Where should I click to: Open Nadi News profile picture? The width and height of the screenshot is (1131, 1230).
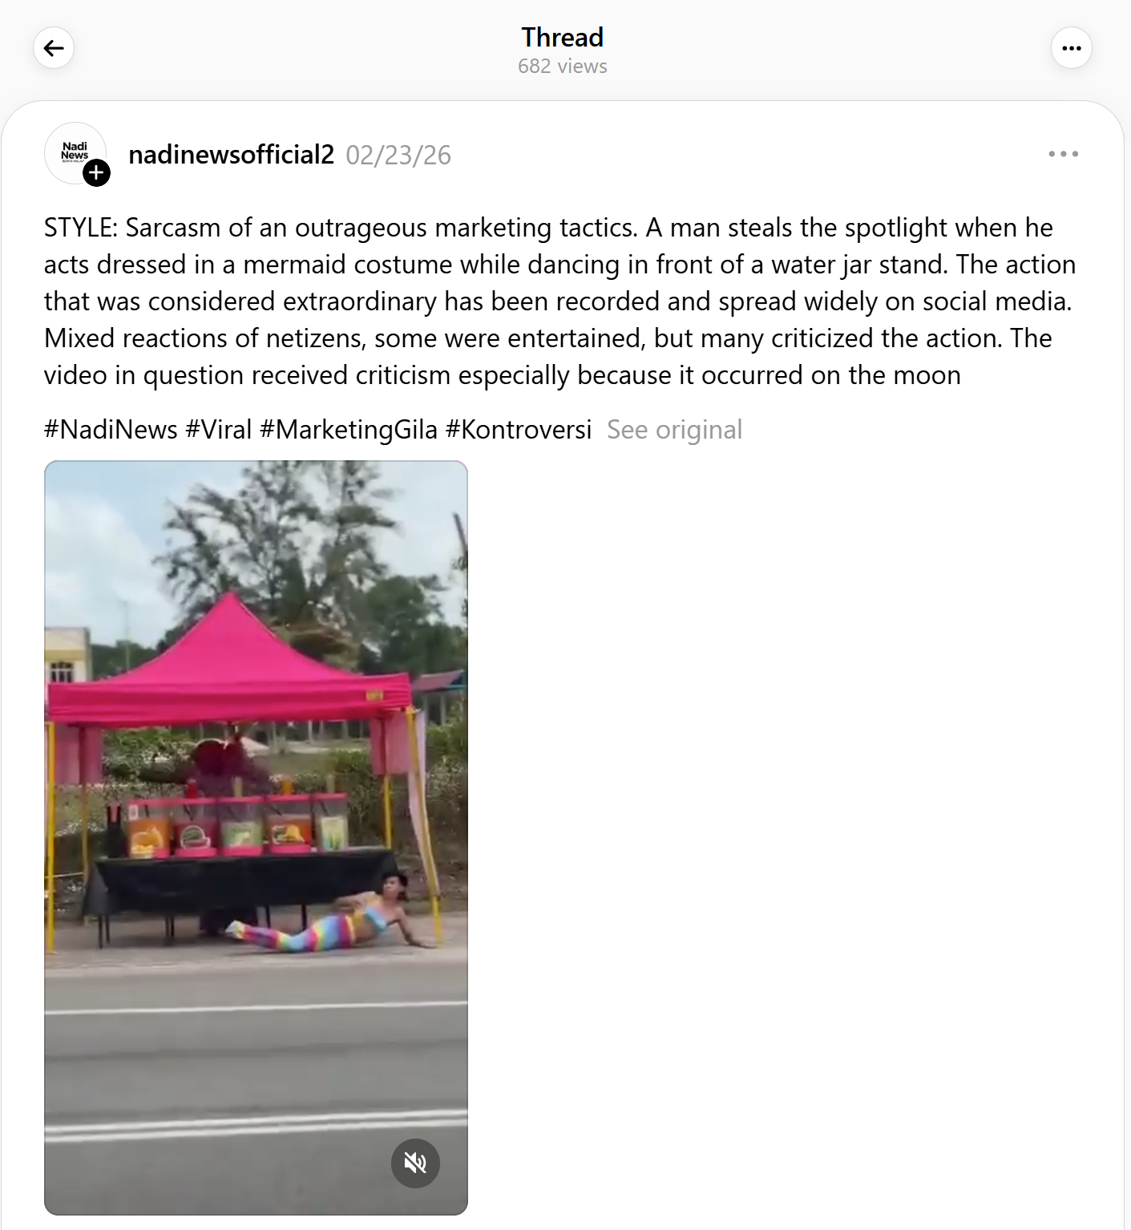pos(75,152)
